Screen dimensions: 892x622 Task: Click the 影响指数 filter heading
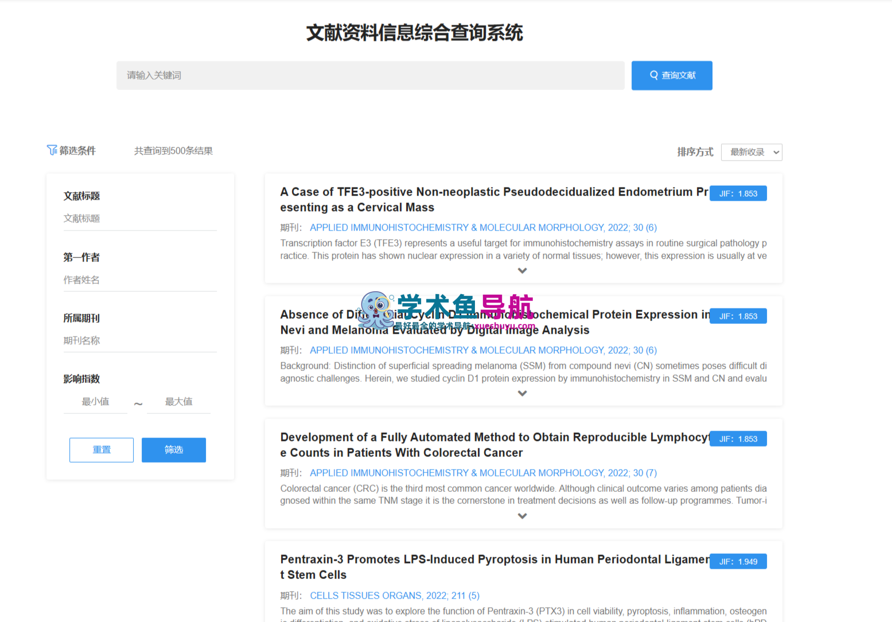click(x=81, y=379)
